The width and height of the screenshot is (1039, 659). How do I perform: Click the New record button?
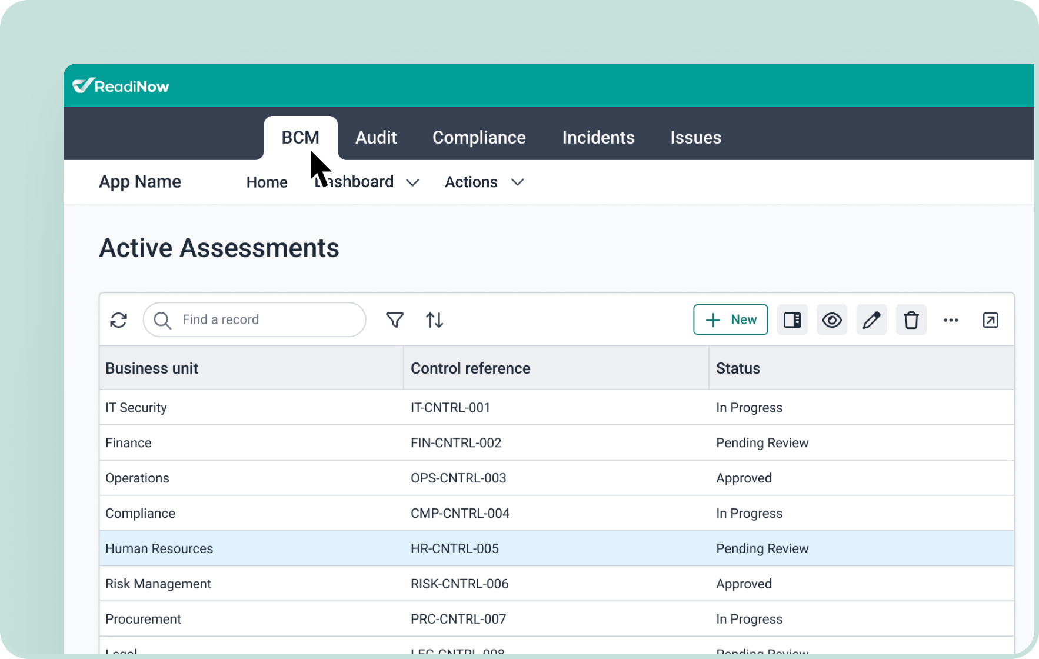coord(730,319)
